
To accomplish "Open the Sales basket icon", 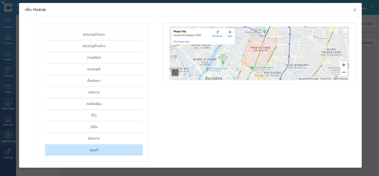I will pyautogui.click(x=8, y=88).
